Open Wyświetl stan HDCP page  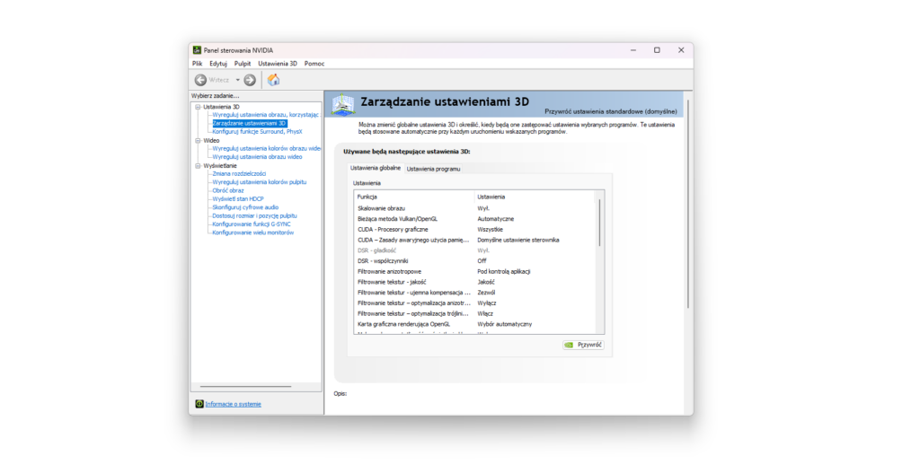pos(237,199)
